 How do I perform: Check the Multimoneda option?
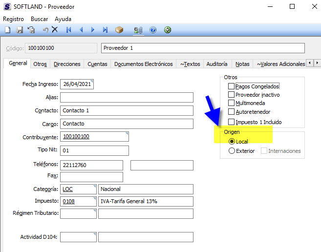click(232, 103)
